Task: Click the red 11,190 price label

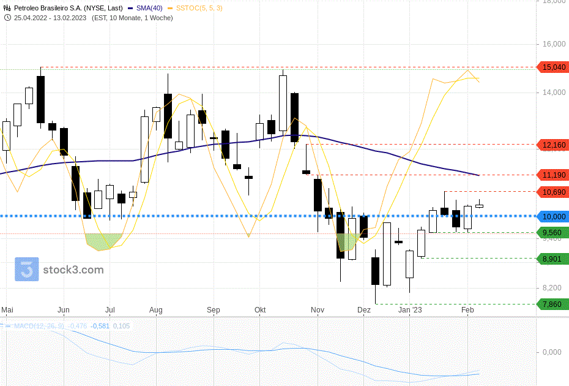Action: (x=552, y=175)
